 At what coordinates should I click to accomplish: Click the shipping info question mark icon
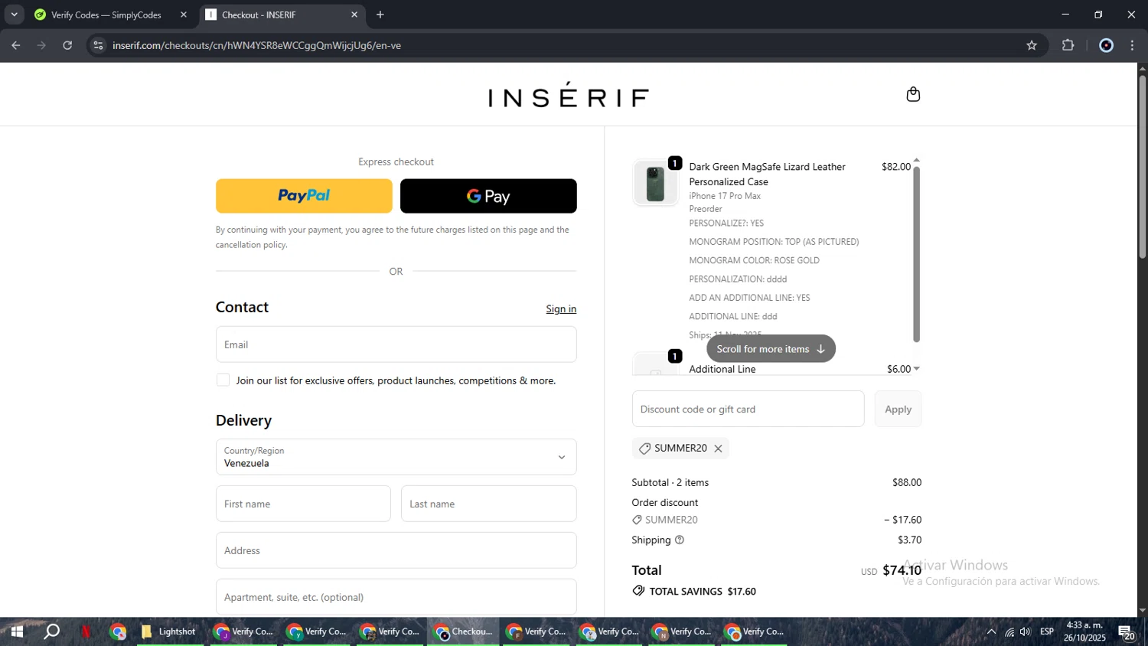coord(679,540)
